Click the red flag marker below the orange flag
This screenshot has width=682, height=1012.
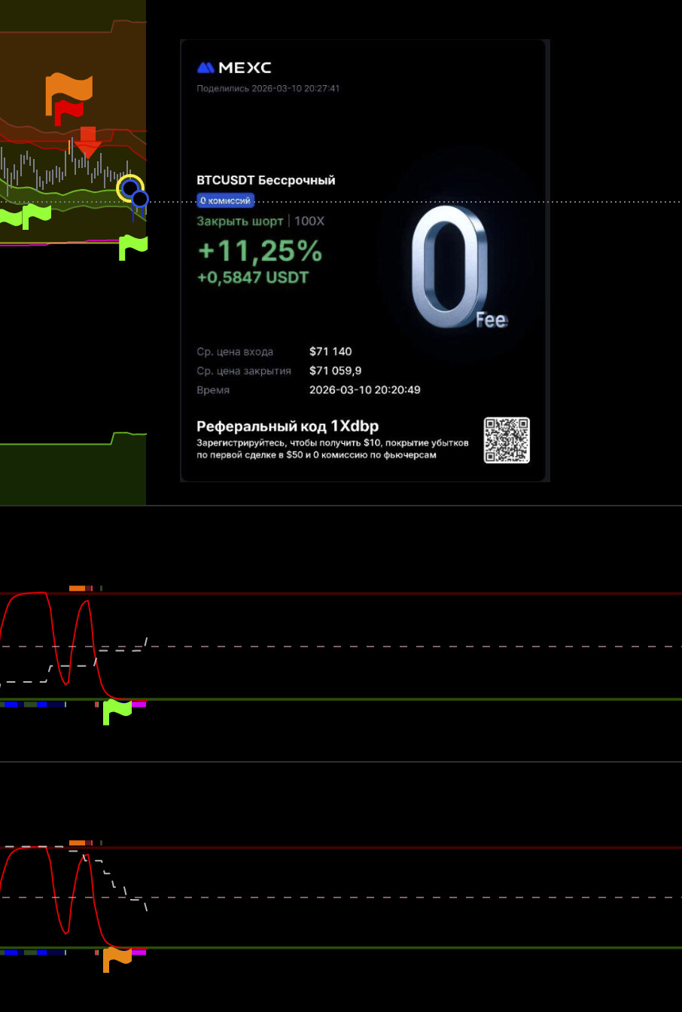[68, 113]
